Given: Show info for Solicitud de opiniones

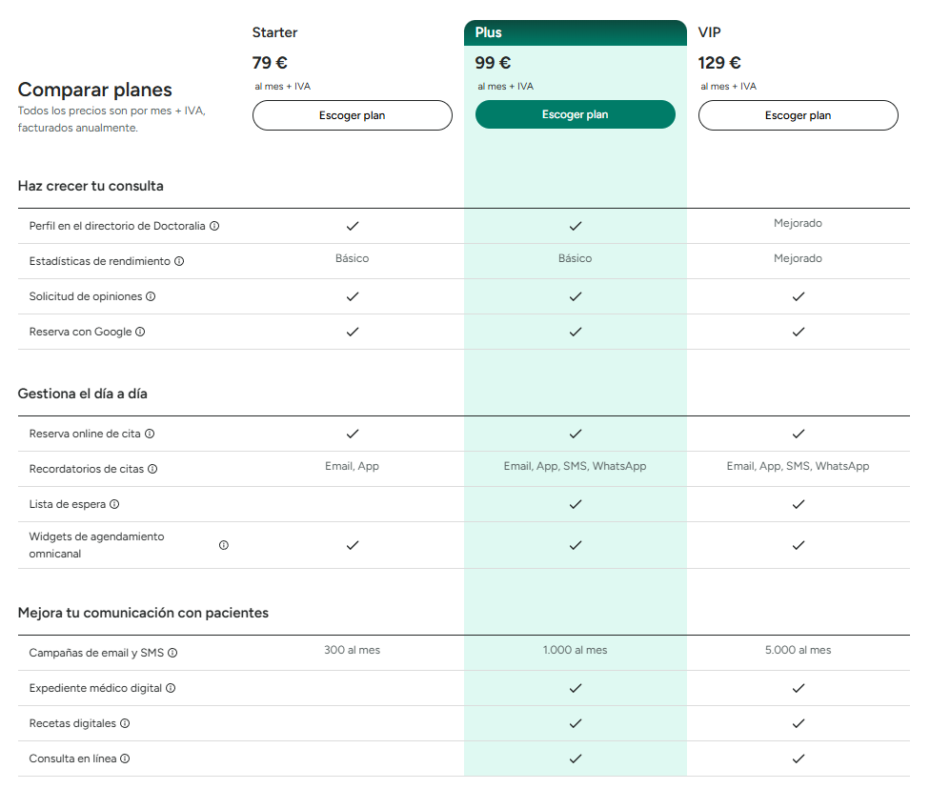Looking at the screenshot, I should 151,296.
